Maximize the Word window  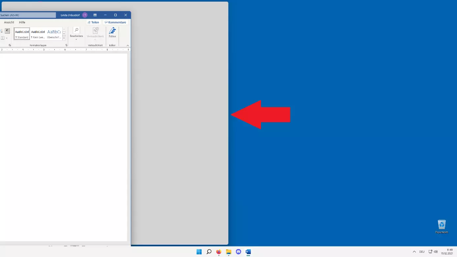(115, 15)
